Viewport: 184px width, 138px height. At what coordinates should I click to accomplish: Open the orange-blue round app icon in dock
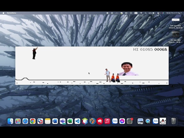pos(92,121)
